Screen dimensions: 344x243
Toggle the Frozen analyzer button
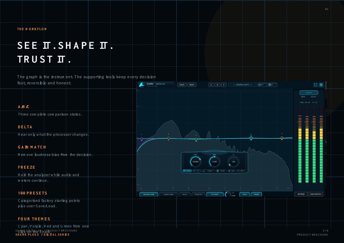(256, 194)
